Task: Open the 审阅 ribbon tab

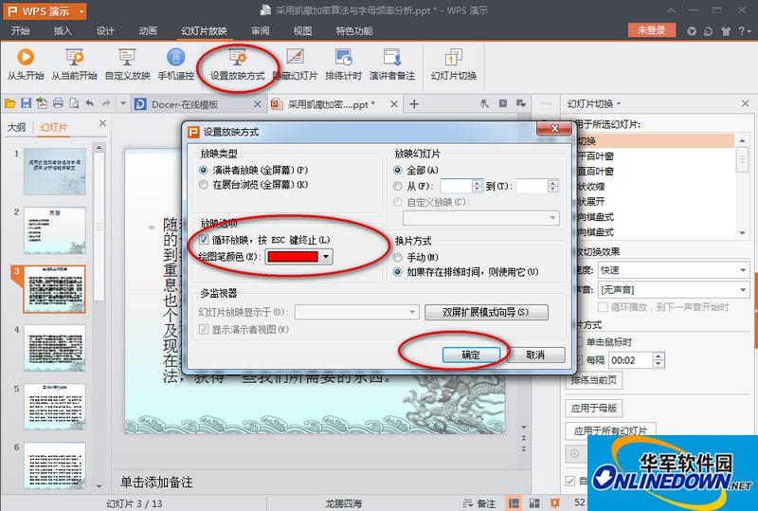Action: coord(260,31)
